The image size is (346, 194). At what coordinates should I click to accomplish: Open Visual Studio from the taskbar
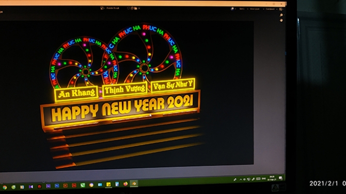[31, 187]
